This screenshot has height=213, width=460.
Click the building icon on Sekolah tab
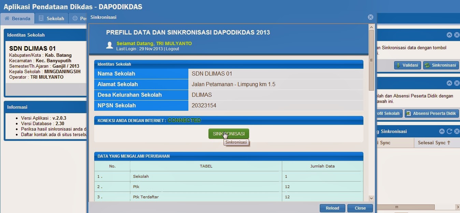click(x=41, y=18)
